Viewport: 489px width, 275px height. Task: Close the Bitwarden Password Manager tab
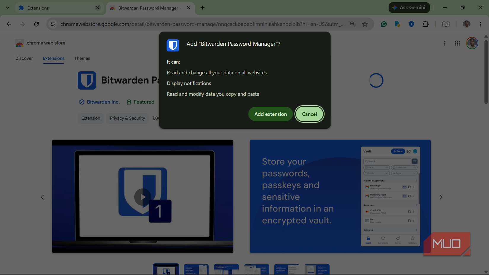tap(188, 8)
